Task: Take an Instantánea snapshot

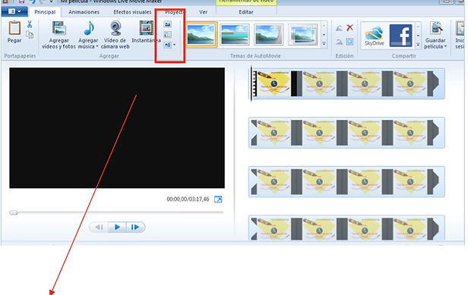Action: (x=146, y=32)
